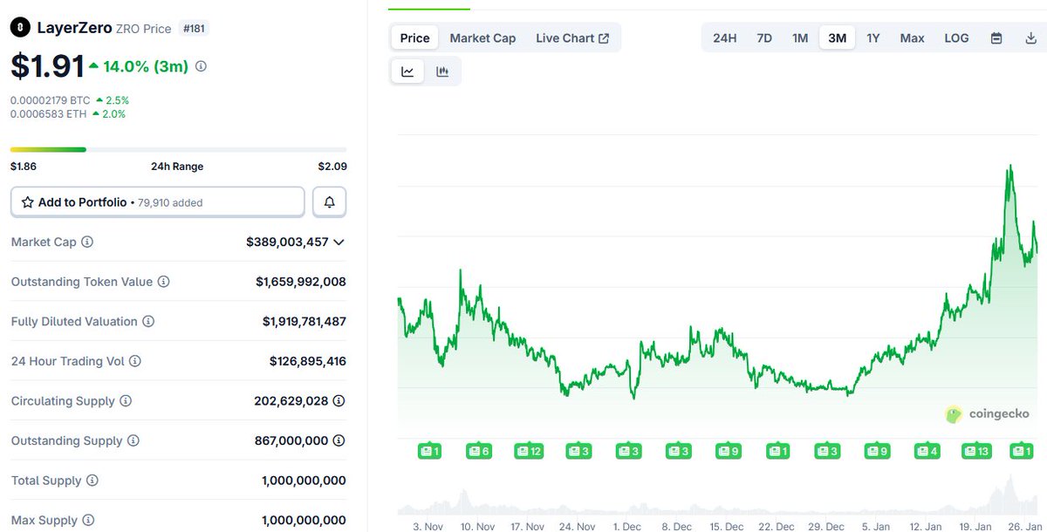
Task: Click info icon after 202,629,028 value
Action: click(339, 401)
